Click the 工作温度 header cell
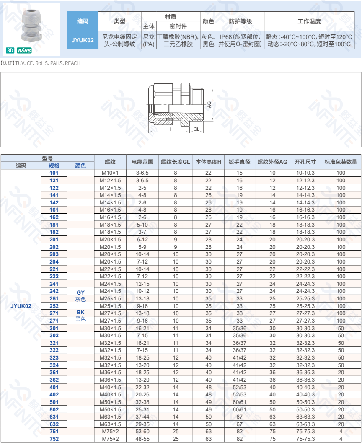This screenshot has width=362, height=445. tap(309, 21)
